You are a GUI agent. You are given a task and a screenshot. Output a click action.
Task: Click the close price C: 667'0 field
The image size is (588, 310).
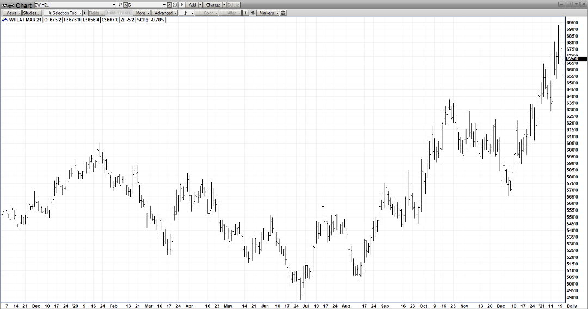[x=110, y=20]
